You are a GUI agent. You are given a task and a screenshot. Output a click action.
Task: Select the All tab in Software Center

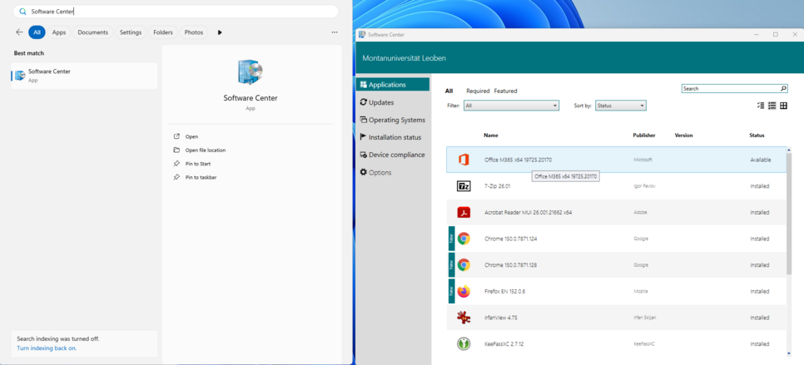pyautogui.click(x=449, y=91)
